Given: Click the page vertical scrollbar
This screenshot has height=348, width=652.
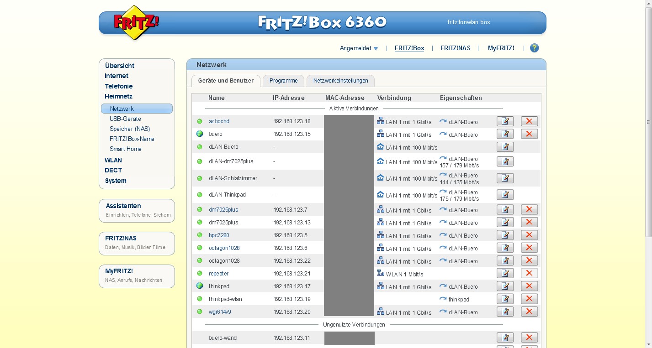Looking at the screenshot, I should pos(648,122).
